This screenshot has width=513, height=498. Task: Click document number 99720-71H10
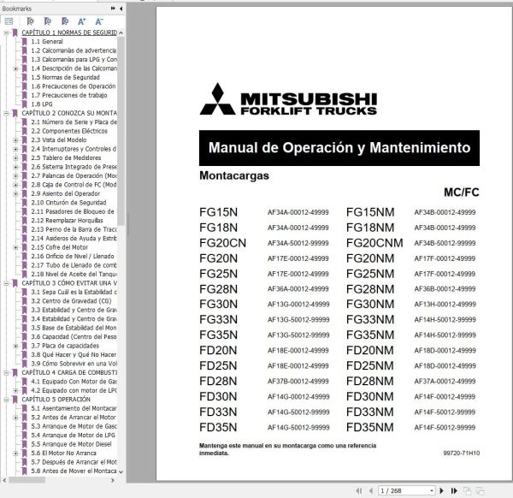click(462, 454)
